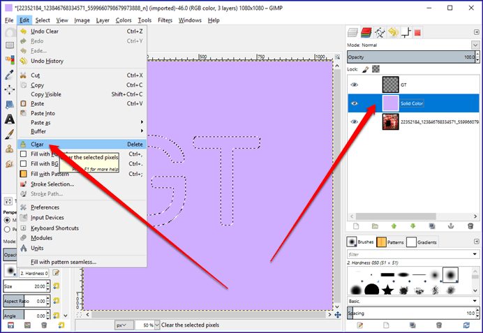Raise the selected layer with green up arrow

click(x=394, y=226)
